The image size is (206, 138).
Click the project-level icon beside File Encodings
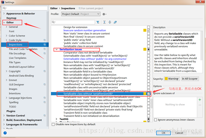point(45,53)
